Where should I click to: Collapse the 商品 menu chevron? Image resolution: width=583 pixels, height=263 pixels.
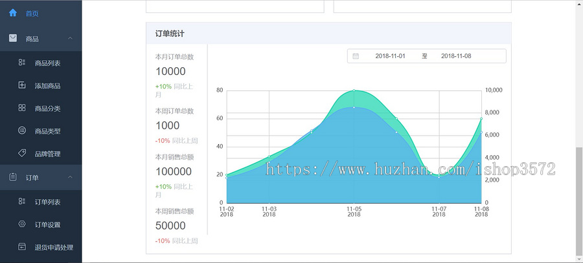pyautogui.click(x=70, y=39)
